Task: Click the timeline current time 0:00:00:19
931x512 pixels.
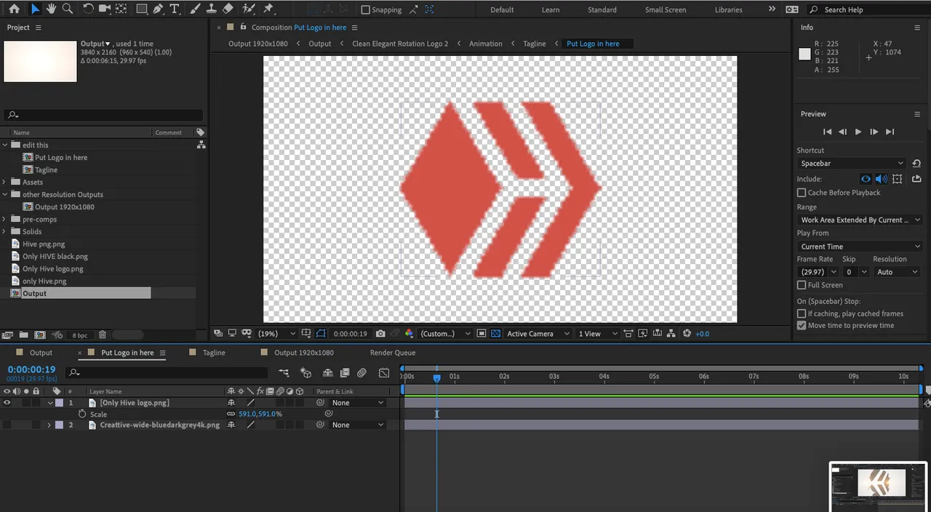Action: (x=31, y=369)
